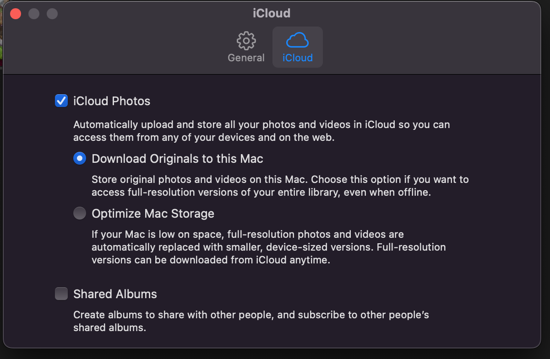Switch to the General tab label
The image size is (550, 359).
pyautogui.click(x=246, y=58)
